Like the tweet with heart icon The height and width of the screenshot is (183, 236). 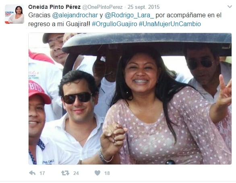97,173
